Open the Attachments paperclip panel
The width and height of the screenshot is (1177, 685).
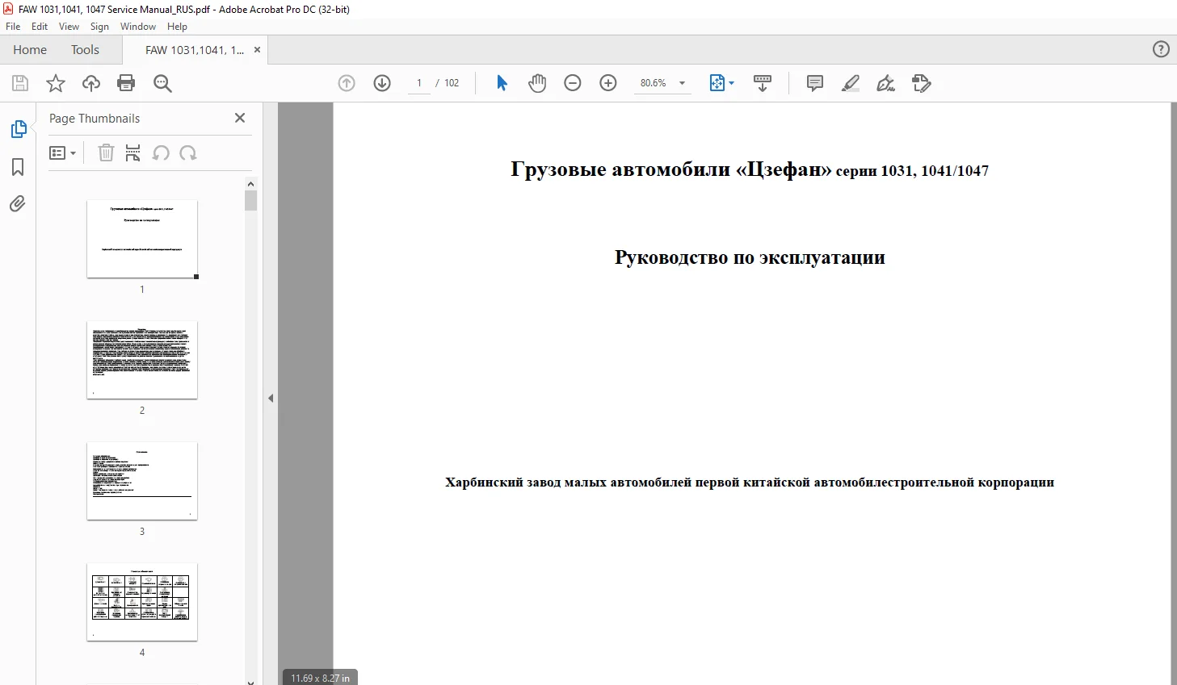click(x=18, y=203)
